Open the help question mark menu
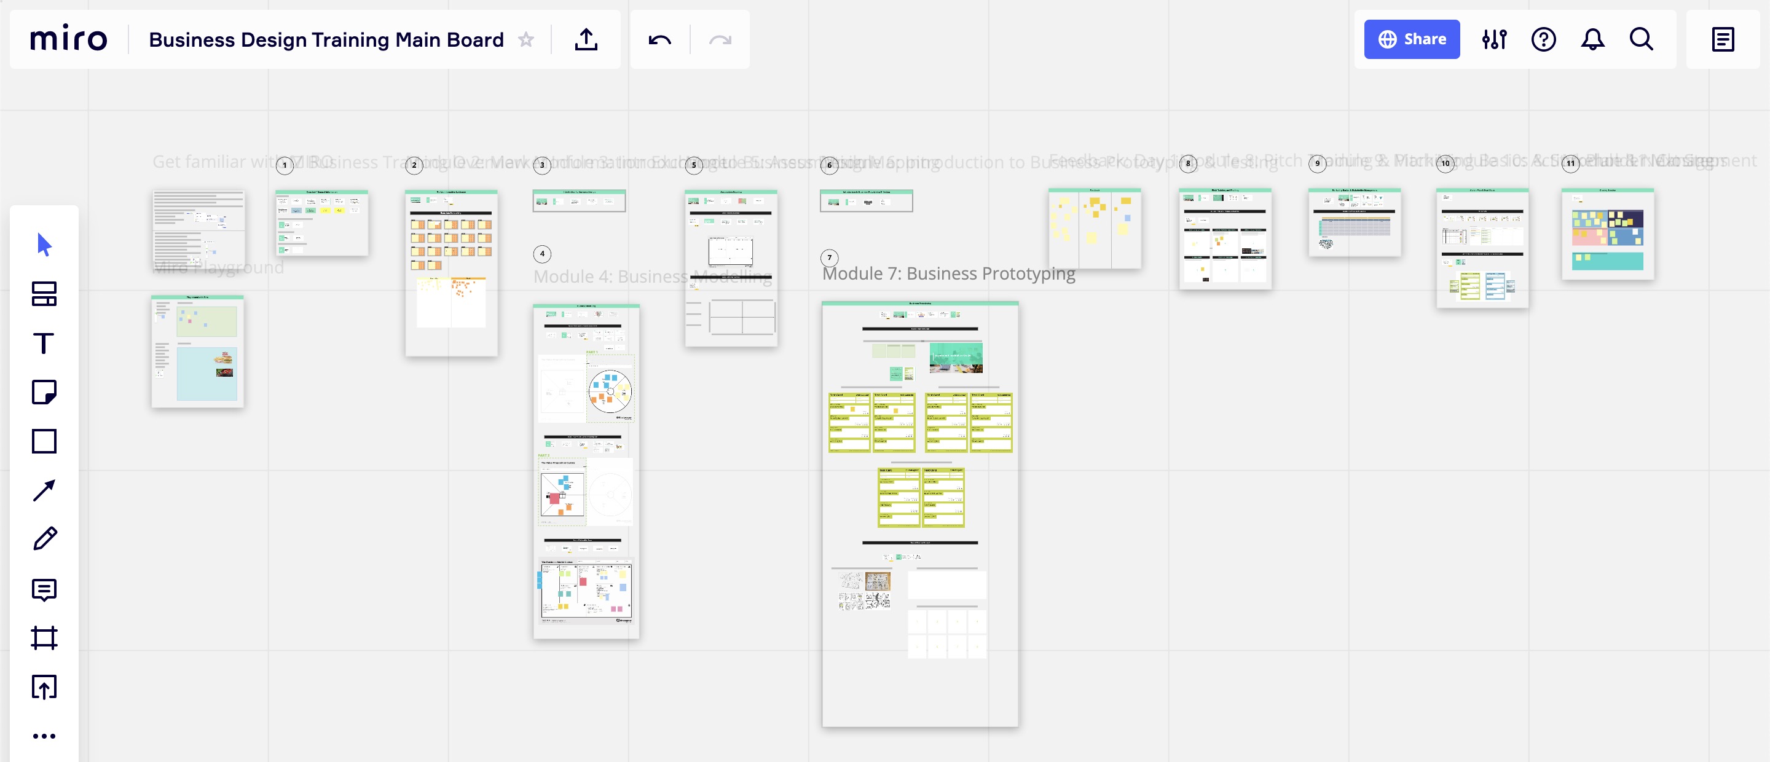Screen dimensions: 1770x762 tap(1543, 39)
